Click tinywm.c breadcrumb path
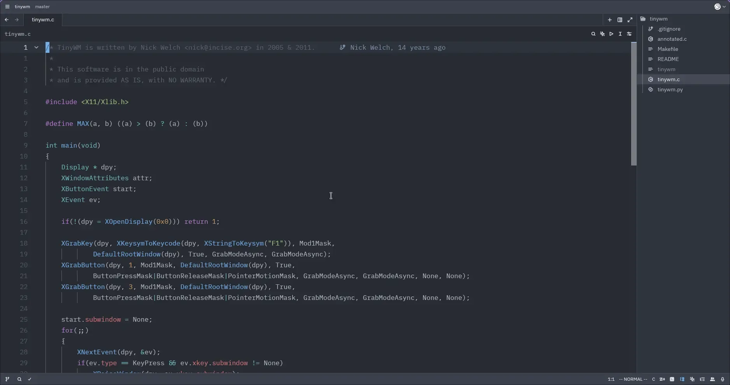 click(18, 34)
